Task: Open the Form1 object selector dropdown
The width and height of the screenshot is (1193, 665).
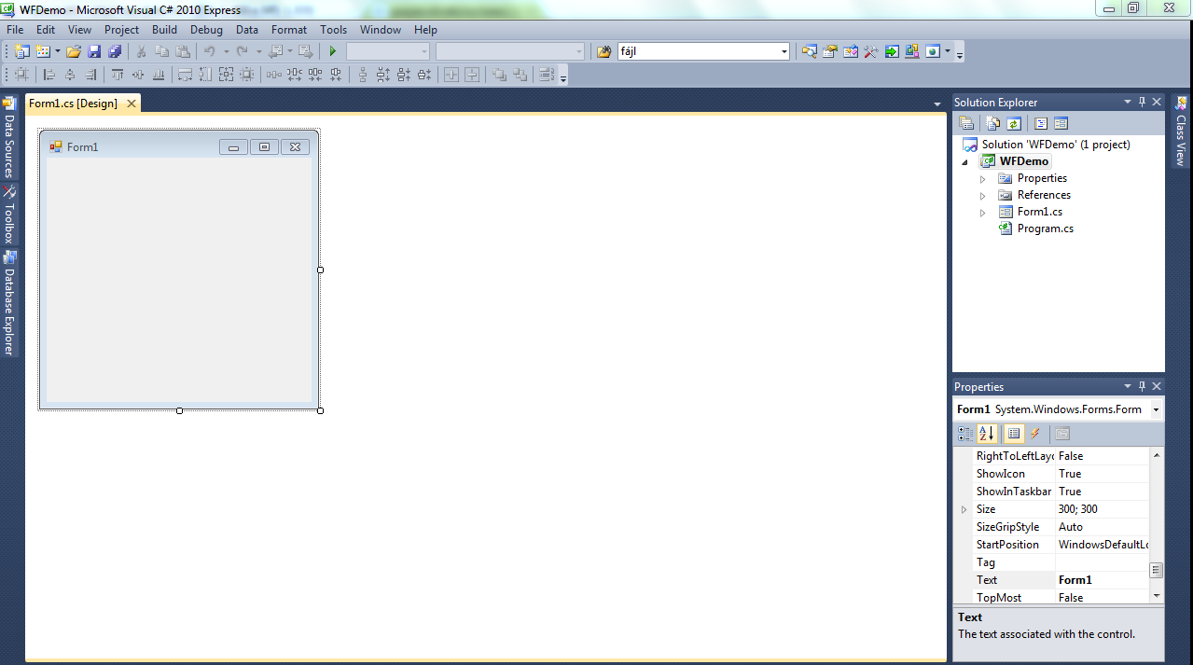Action: (1156, 409)
